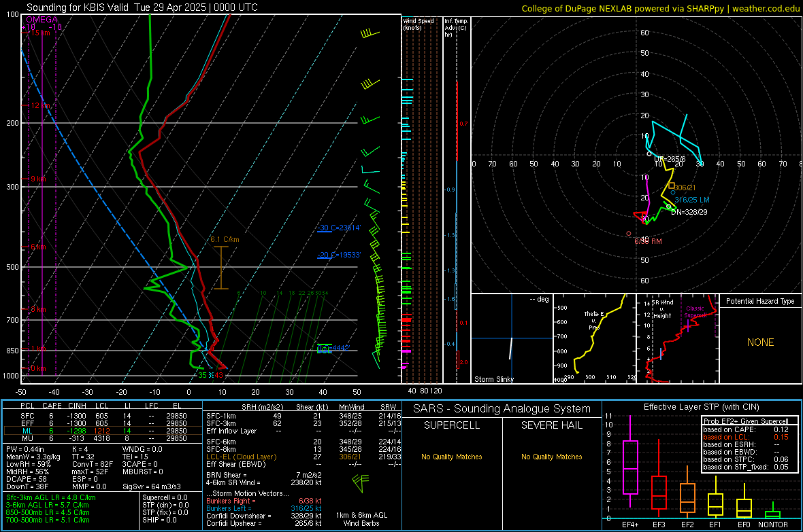The height and width of the screenshot is (532, 803).
Task: Click the 316/25 LM hodograph label
Action: [x=692, y=200]
